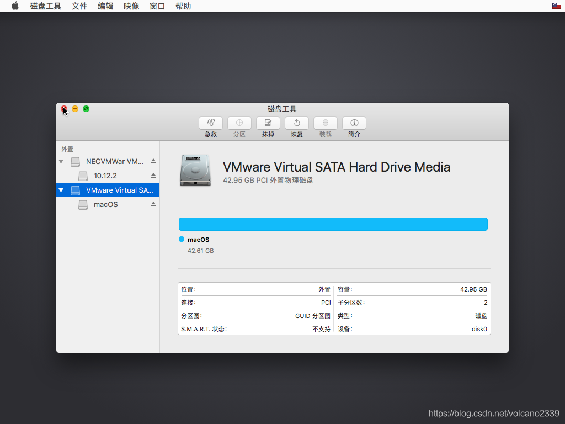The height and width of the screenshot is (424, 565).
Task: Click the 子分区数 label
Action: coord(351,303)
